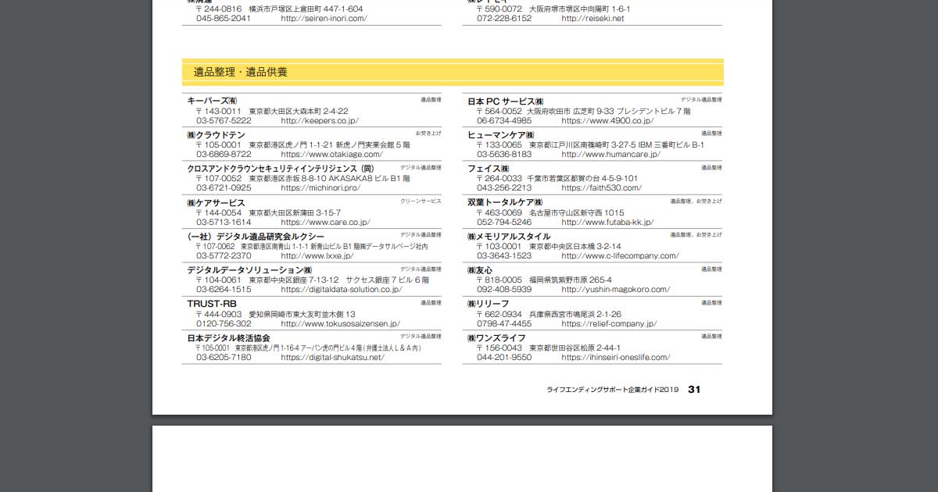
Task: Click the address 名古屋市守山区新守西 1015
Action: click(x=577, y=213)
